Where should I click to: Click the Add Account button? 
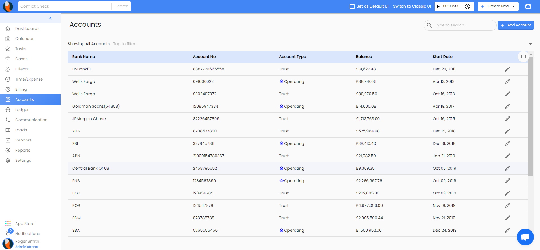coord(515,25)
